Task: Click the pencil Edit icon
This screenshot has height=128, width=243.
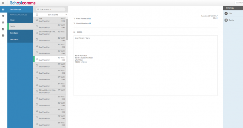Action: tap(226, 13)
